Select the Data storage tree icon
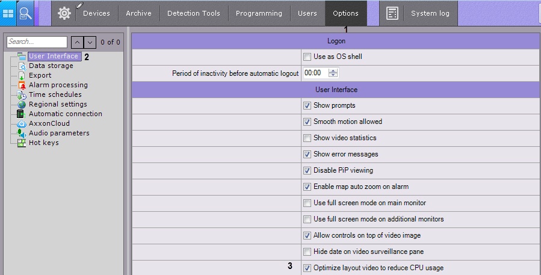 [x=22, y=66]
